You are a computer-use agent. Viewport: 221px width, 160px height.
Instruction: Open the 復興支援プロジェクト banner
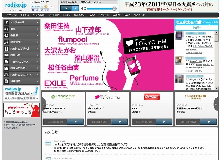[21, 93]
